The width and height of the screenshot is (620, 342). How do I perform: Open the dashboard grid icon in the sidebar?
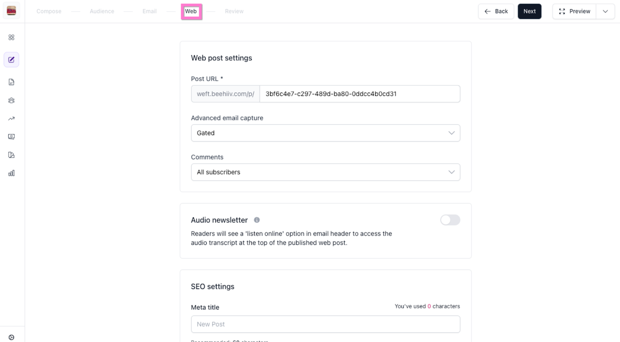[12, 38]
